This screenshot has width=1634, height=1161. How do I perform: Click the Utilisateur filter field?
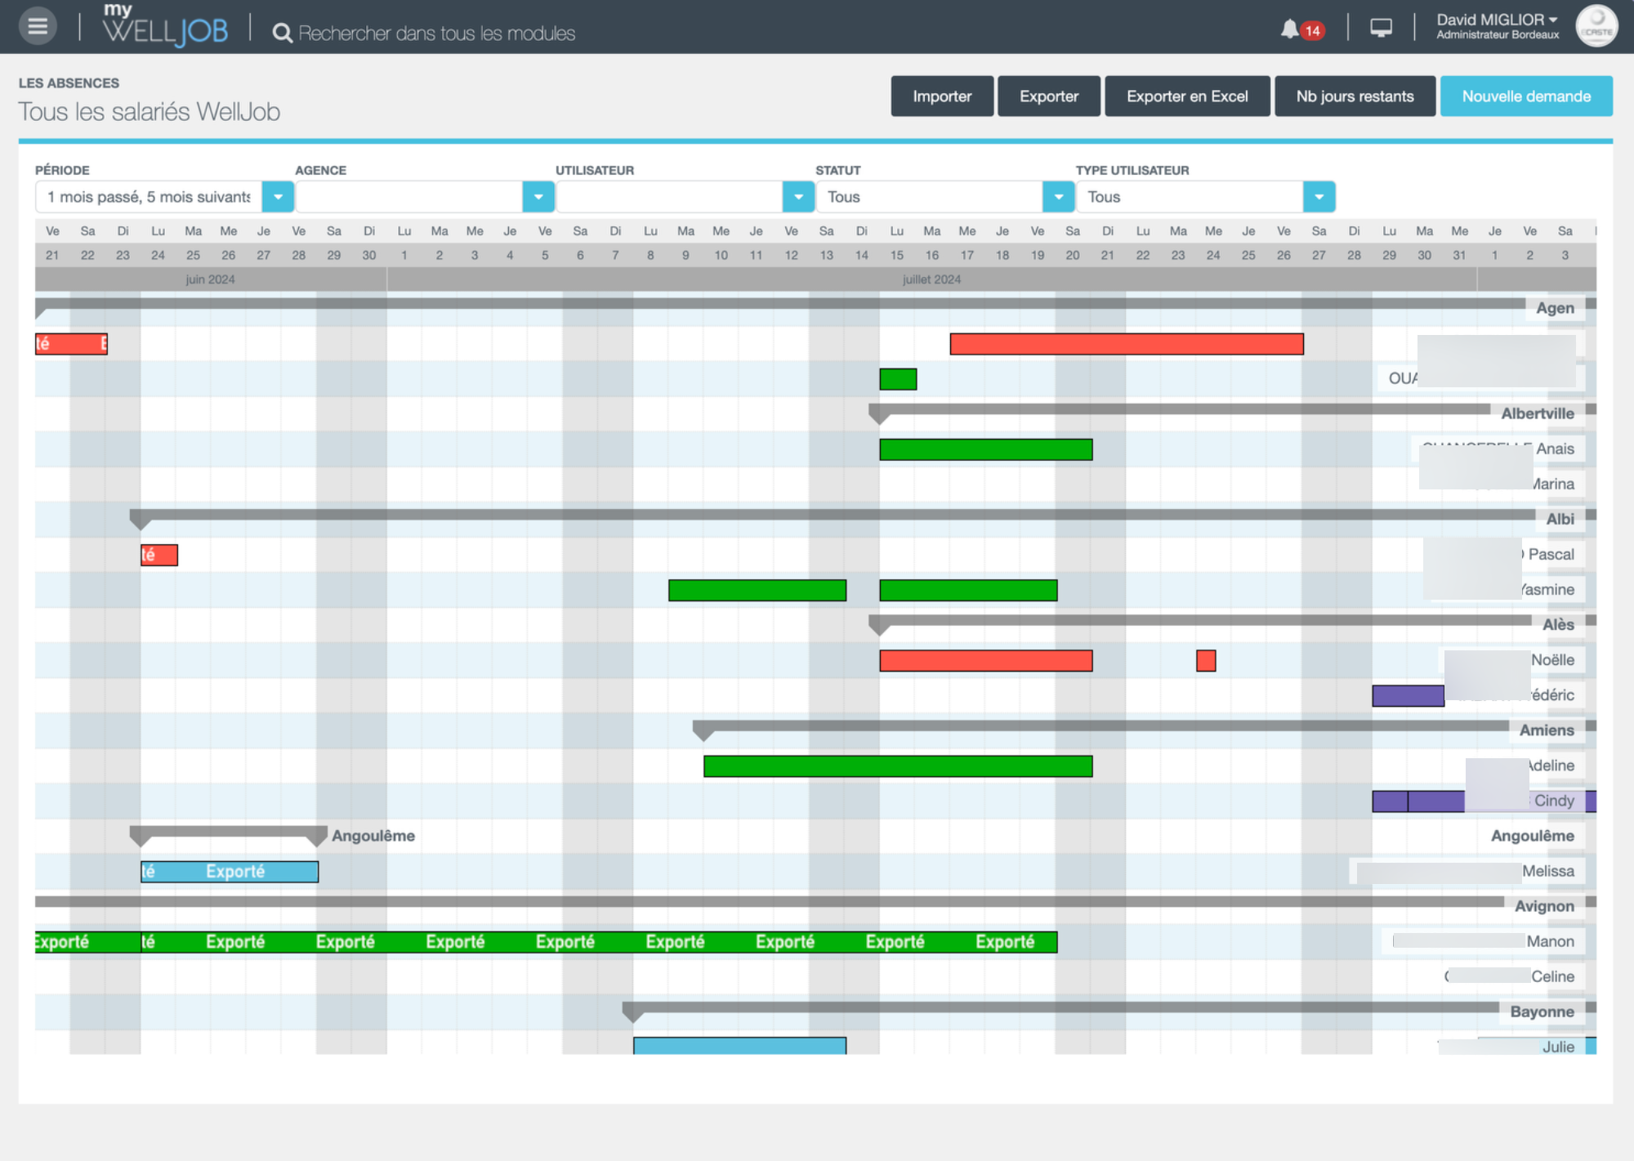tap(668, 197)
